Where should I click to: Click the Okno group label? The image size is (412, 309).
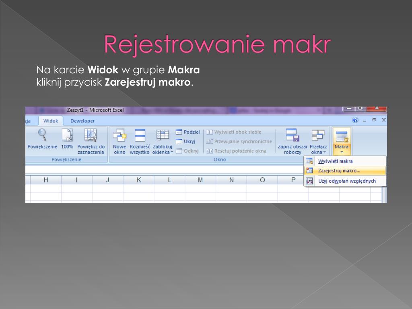pos(220,159)
